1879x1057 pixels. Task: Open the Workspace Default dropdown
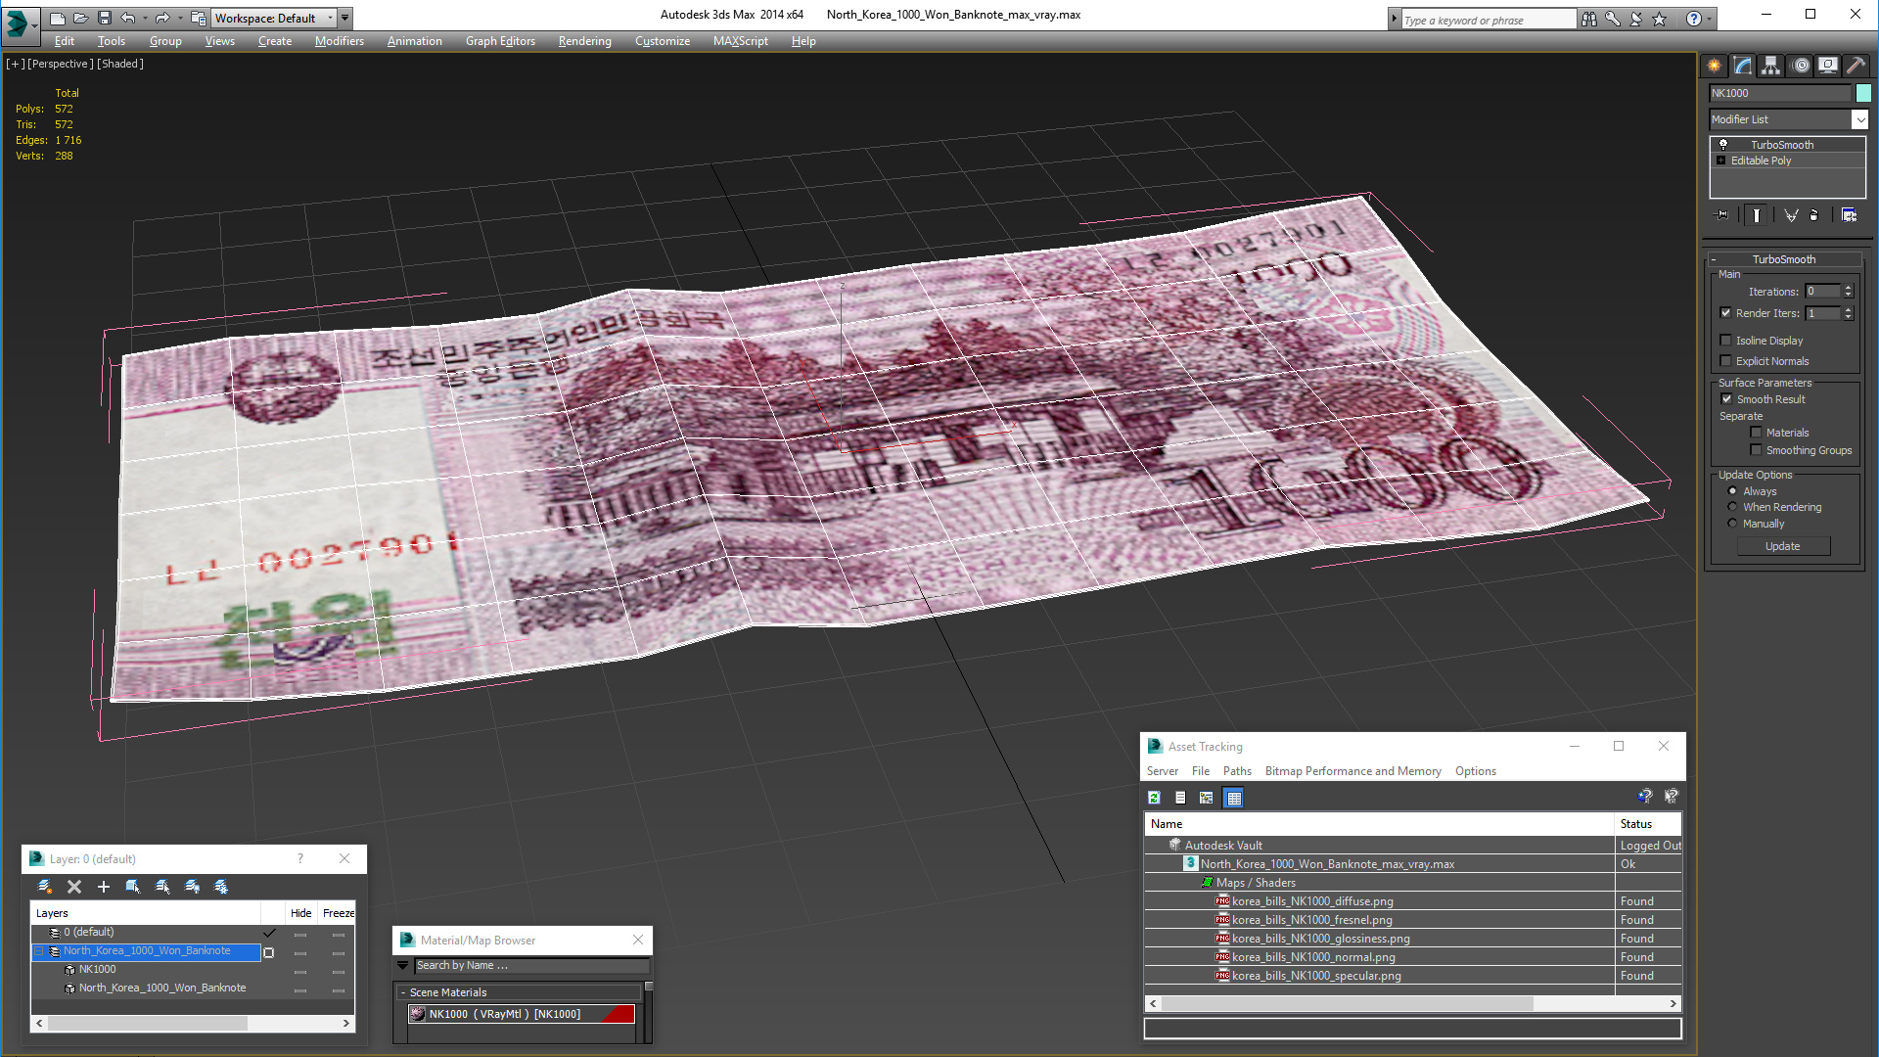click(x=331, y=18)
